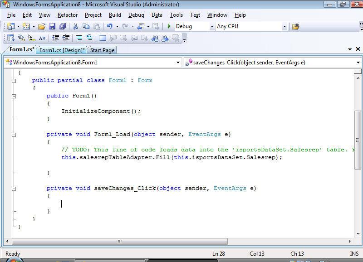Viewport: 363px width, 262px height.
Task: Go to the next bookmark icon
Action: click(123, 38)
